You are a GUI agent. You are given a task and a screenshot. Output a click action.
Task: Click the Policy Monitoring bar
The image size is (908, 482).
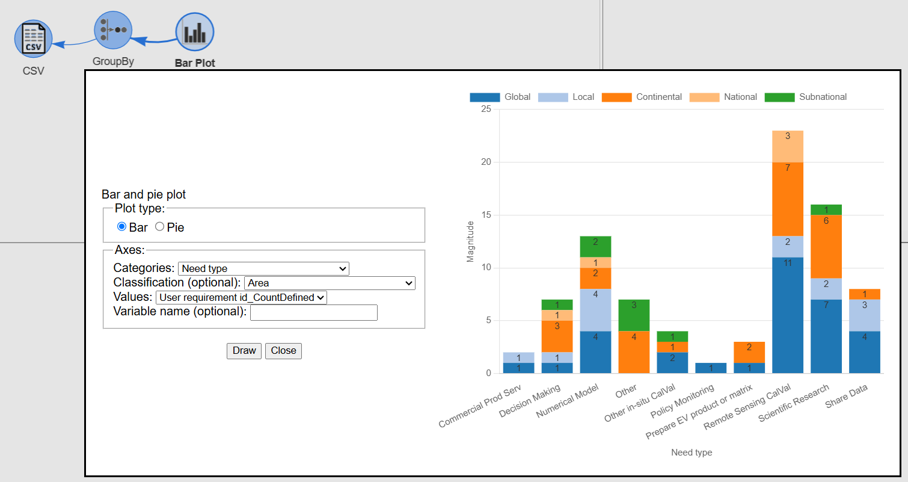pyautogui.click(x=711, y=368)
